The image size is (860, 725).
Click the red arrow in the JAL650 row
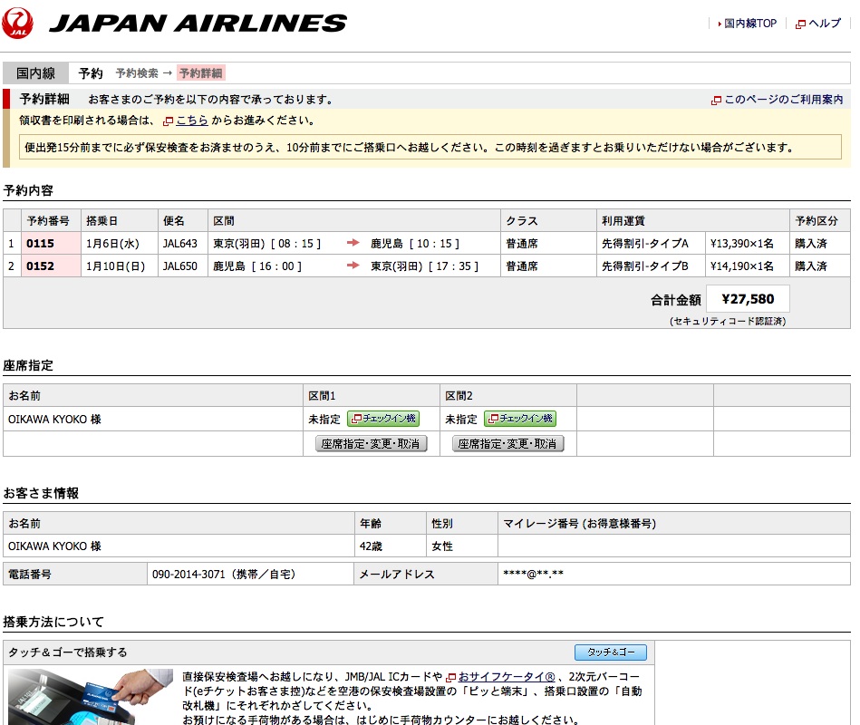[x=353, y=266]
